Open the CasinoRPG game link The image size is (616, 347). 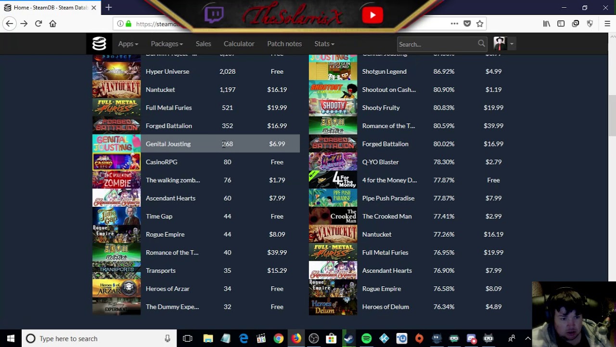point(161,162)
